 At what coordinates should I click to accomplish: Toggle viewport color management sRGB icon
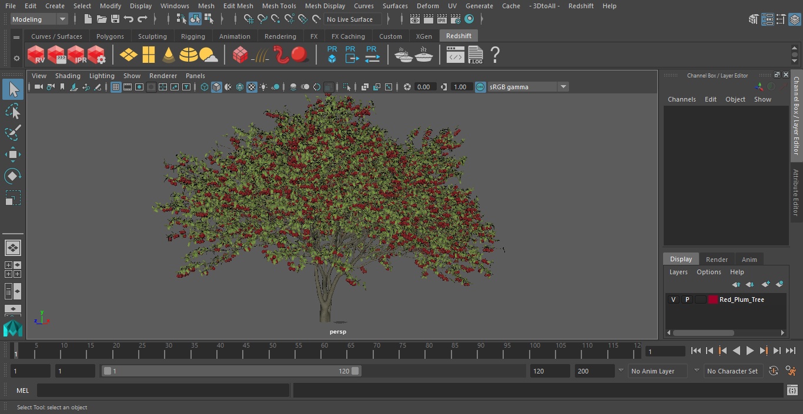(x=480, y=87)
